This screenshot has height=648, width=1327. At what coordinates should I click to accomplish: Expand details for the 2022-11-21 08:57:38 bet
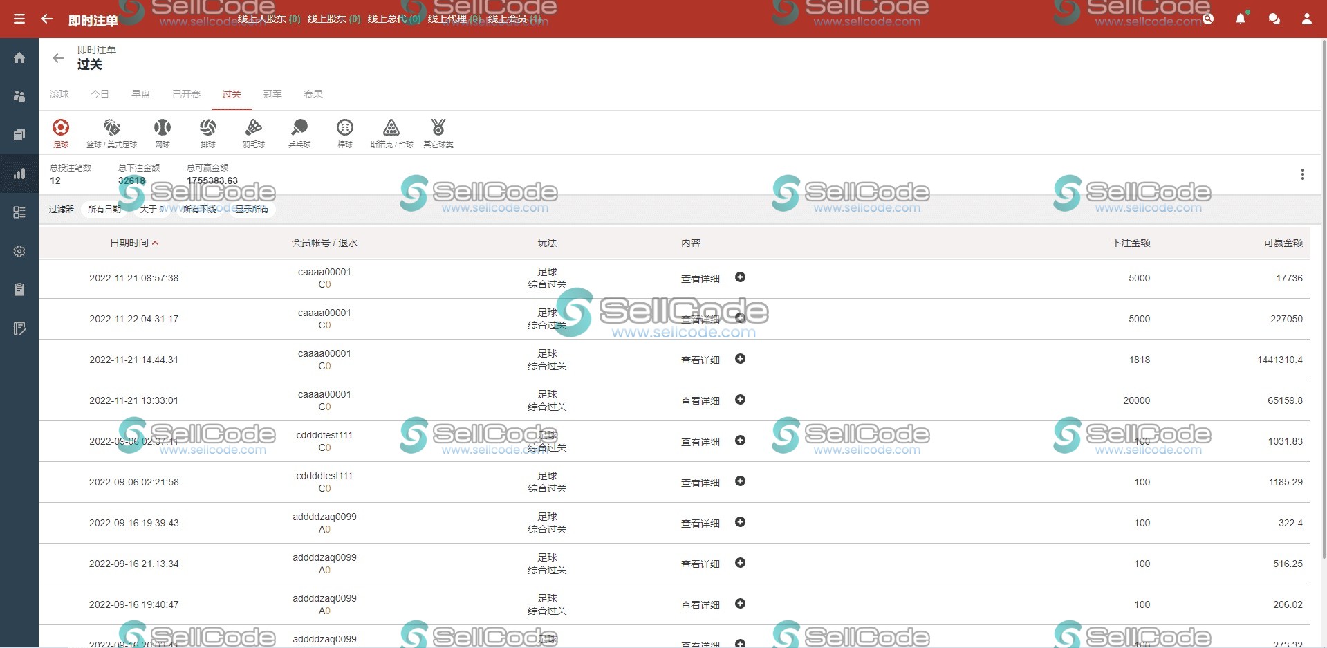point(740,277)
